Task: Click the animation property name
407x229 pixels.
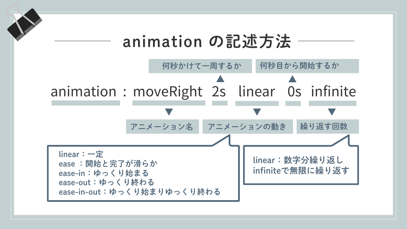Action: tap(83, 92)
